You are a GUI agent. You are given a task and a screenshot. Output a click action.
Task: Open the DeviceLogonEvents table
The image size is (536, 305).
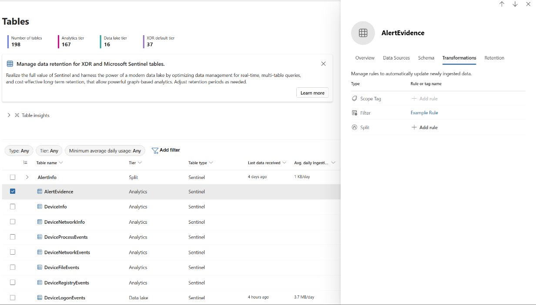coord(64,298)
